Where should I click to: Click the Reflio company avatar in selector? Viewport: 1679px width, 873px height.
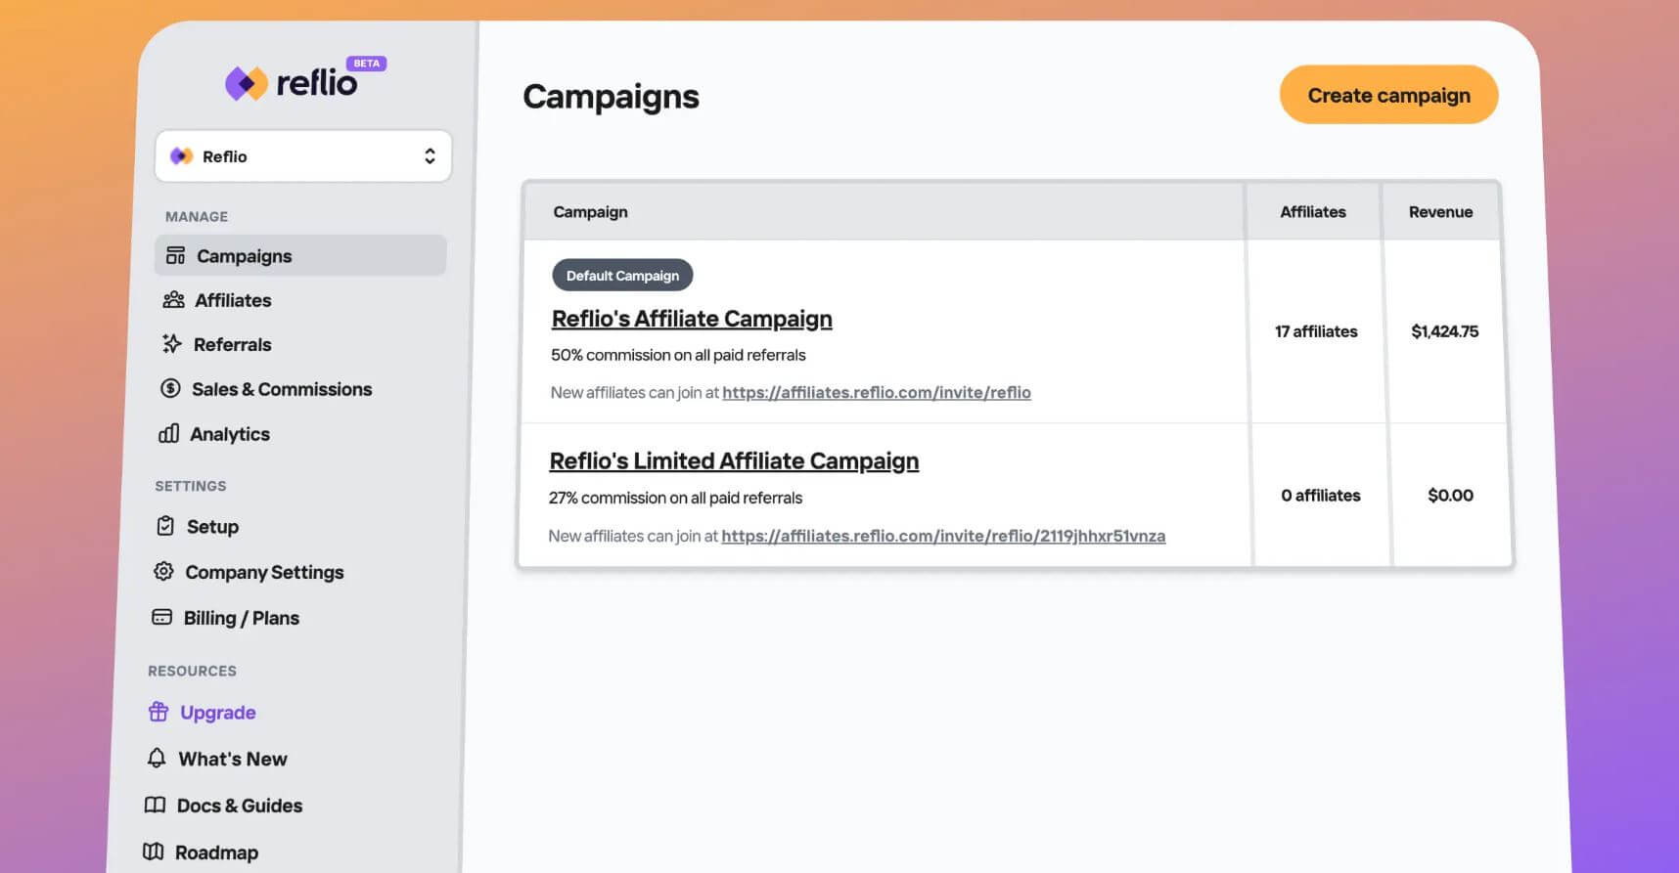tap(181, 156)
